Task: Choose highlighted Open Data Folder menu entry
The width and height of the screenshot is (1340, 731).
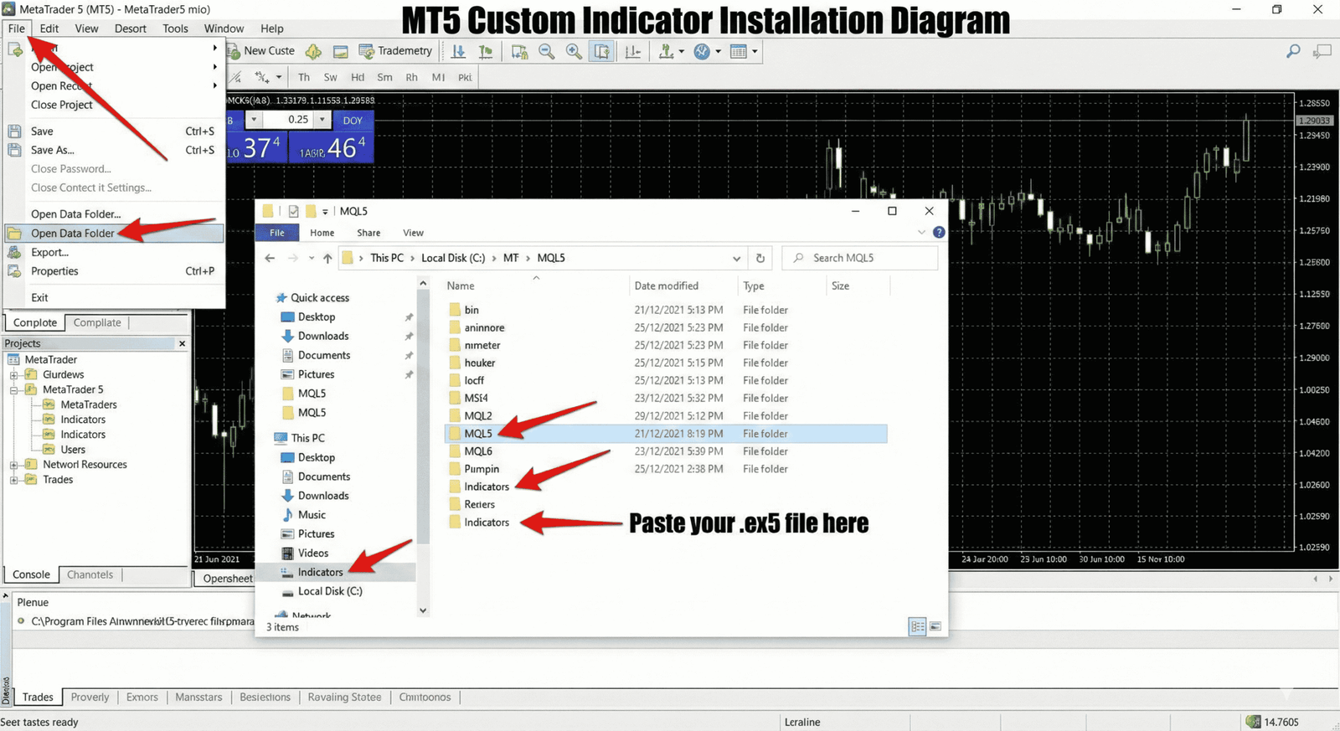Action: point(115,234)
